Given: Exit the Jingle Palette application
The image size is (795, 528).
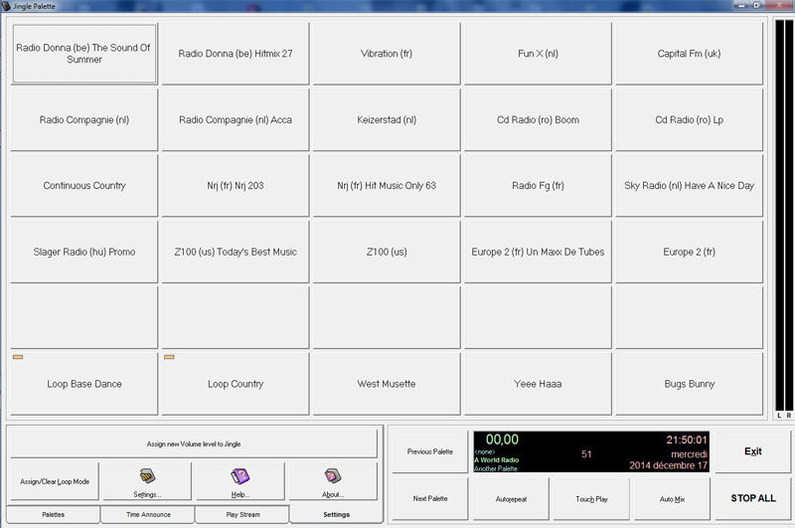Looking at the screenshot, I should click(x=752, y=451).
